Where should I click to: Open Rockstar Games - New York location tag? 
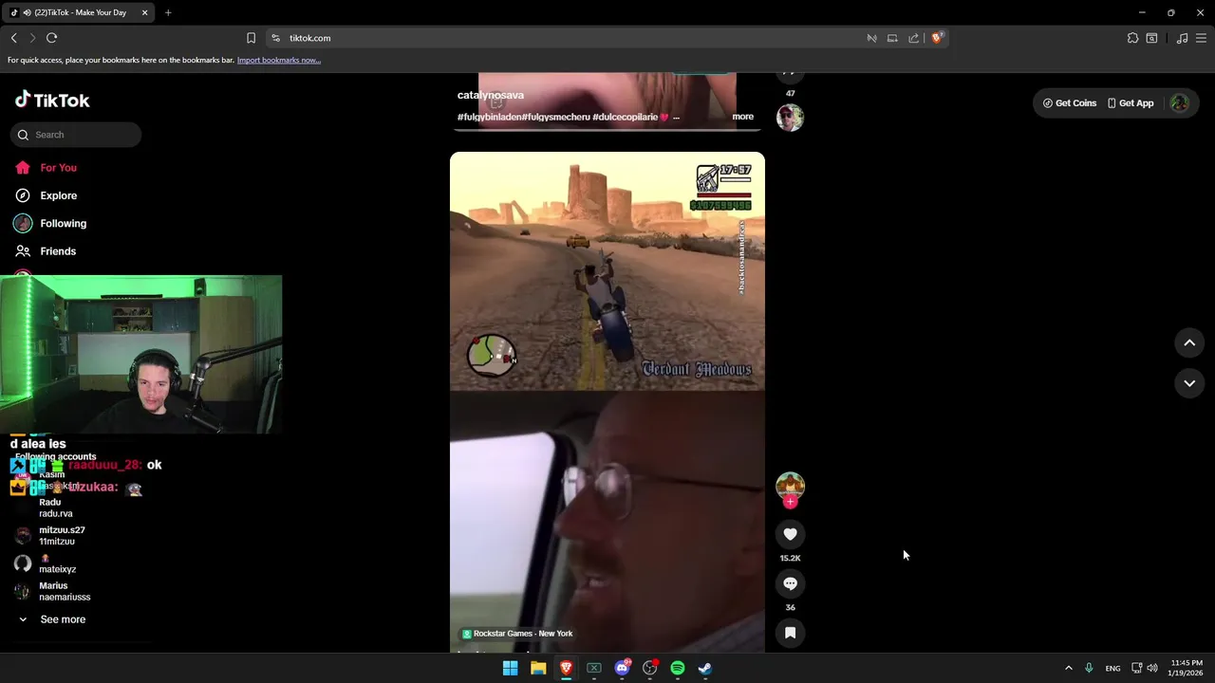[x=517, y=634]
